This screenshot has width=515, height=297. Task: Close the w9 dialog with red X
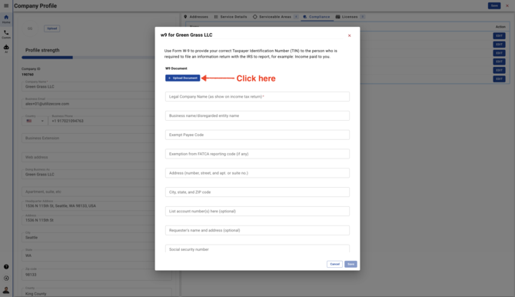coord(349,35)
